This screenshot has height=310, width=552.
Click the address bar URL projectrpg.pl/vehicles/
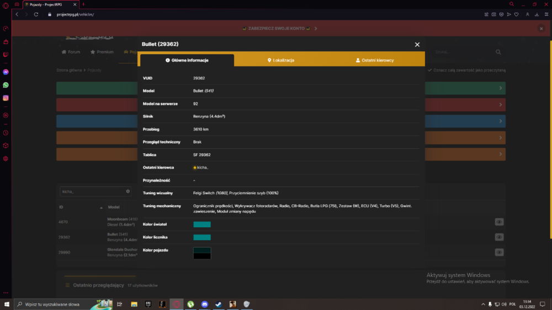(75, 14)
